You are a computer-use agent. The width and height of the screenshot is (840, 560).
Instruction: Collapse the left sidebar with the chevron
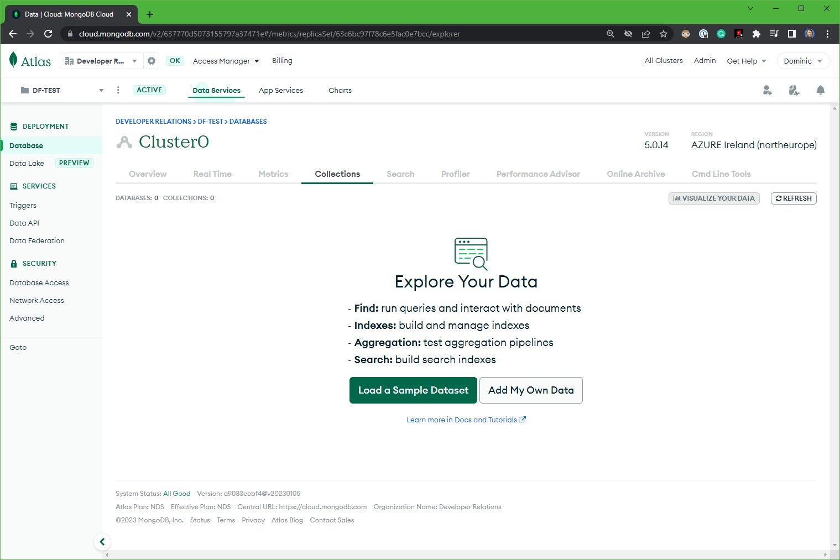coord(102,542)
